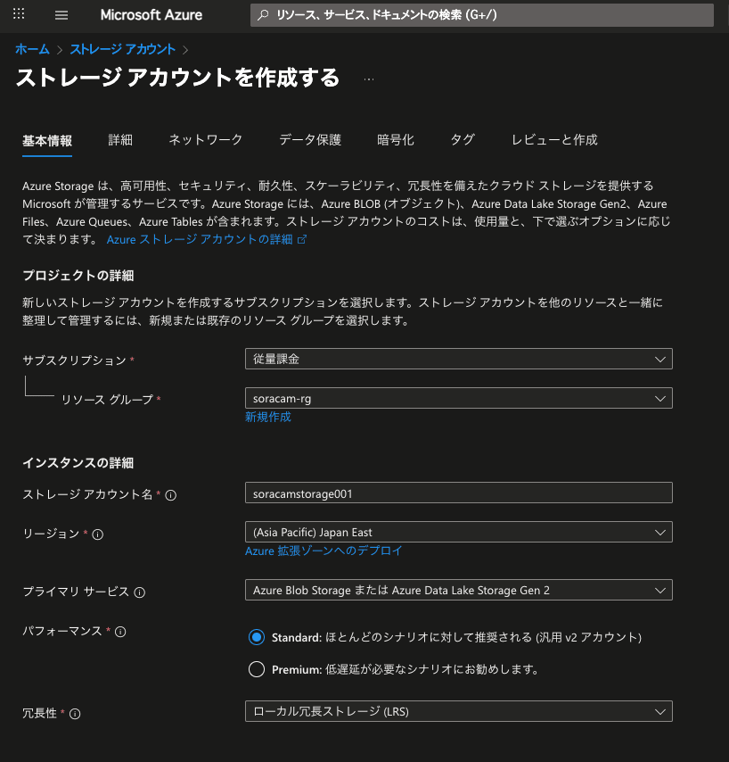This screenshot has width=729, height=762.
Task: Show info icon for リージョン
Action: 97,534
